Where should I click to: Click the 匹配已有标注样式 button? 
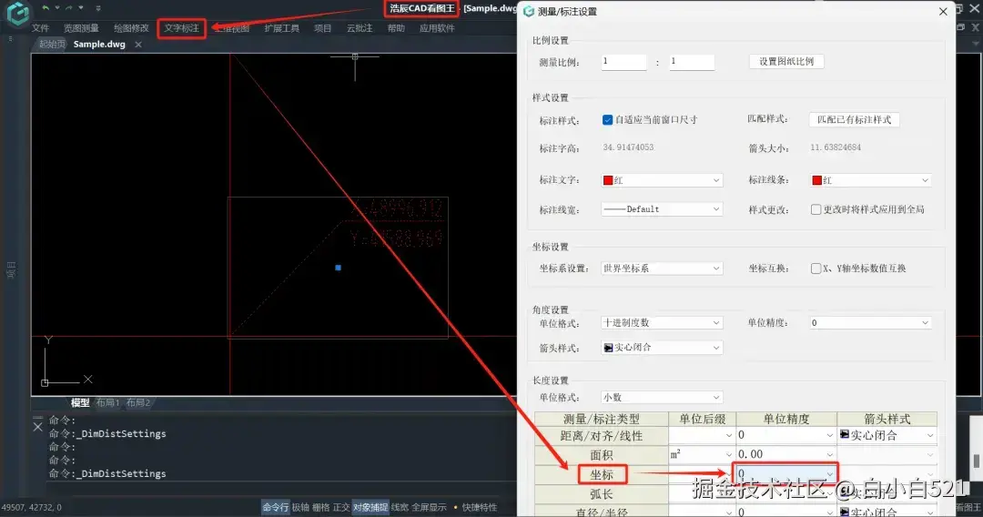[854, 120]
